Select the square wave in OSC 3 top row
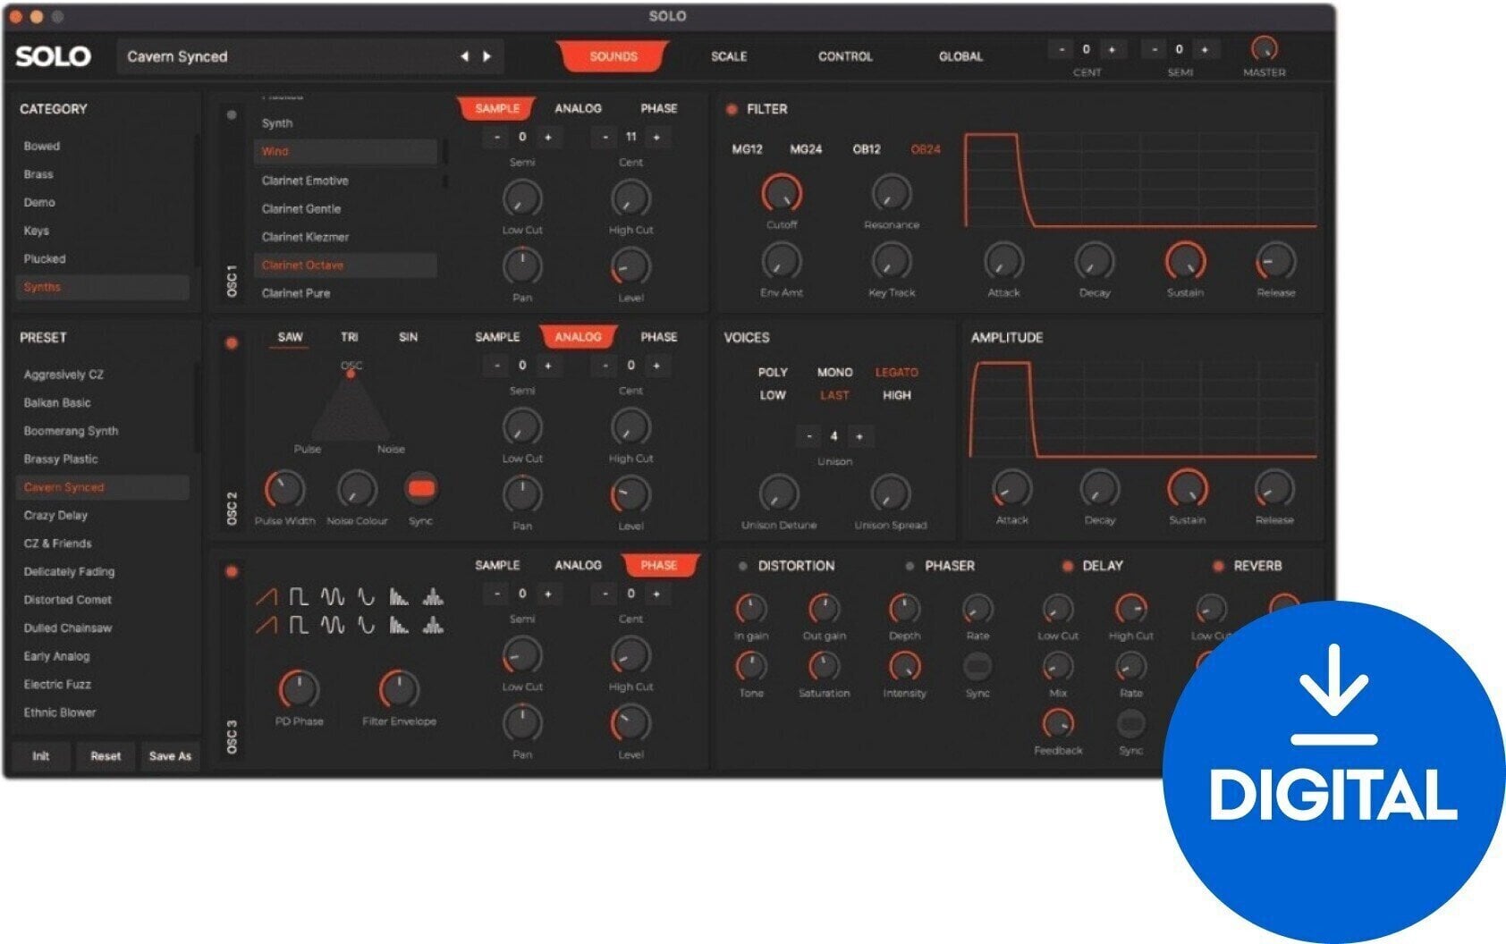 click(x=298, y=596)
